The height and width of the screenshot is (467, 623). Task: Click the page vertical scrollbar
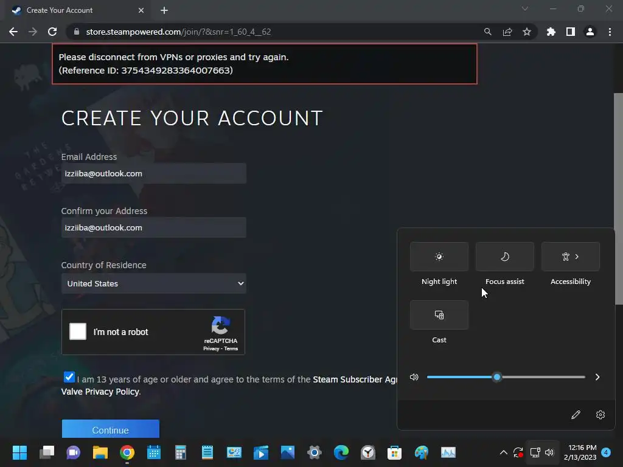point(619,199)
